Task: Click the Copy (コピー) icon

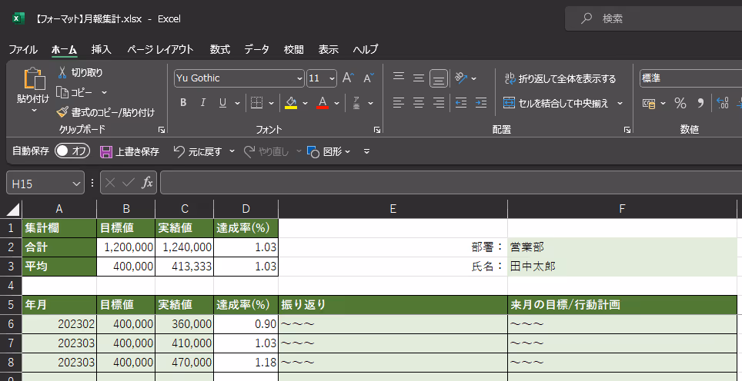Action: pos(62,92)
